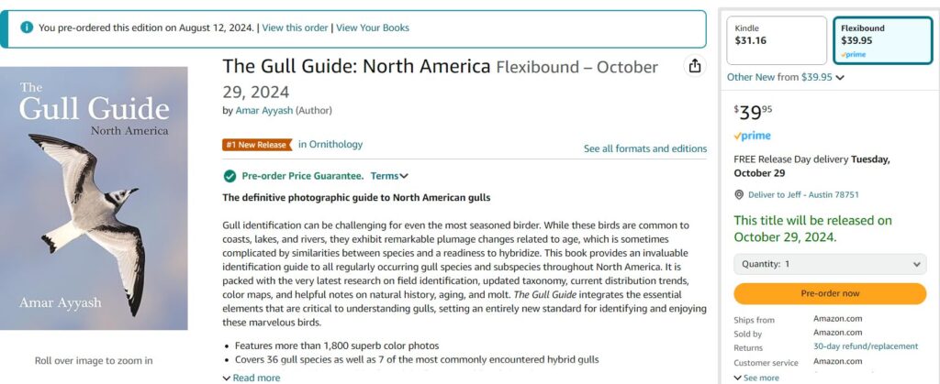This screenshot has width=940, height=384.
Task: Open the View this order link
Action: [x=295, y=27]
